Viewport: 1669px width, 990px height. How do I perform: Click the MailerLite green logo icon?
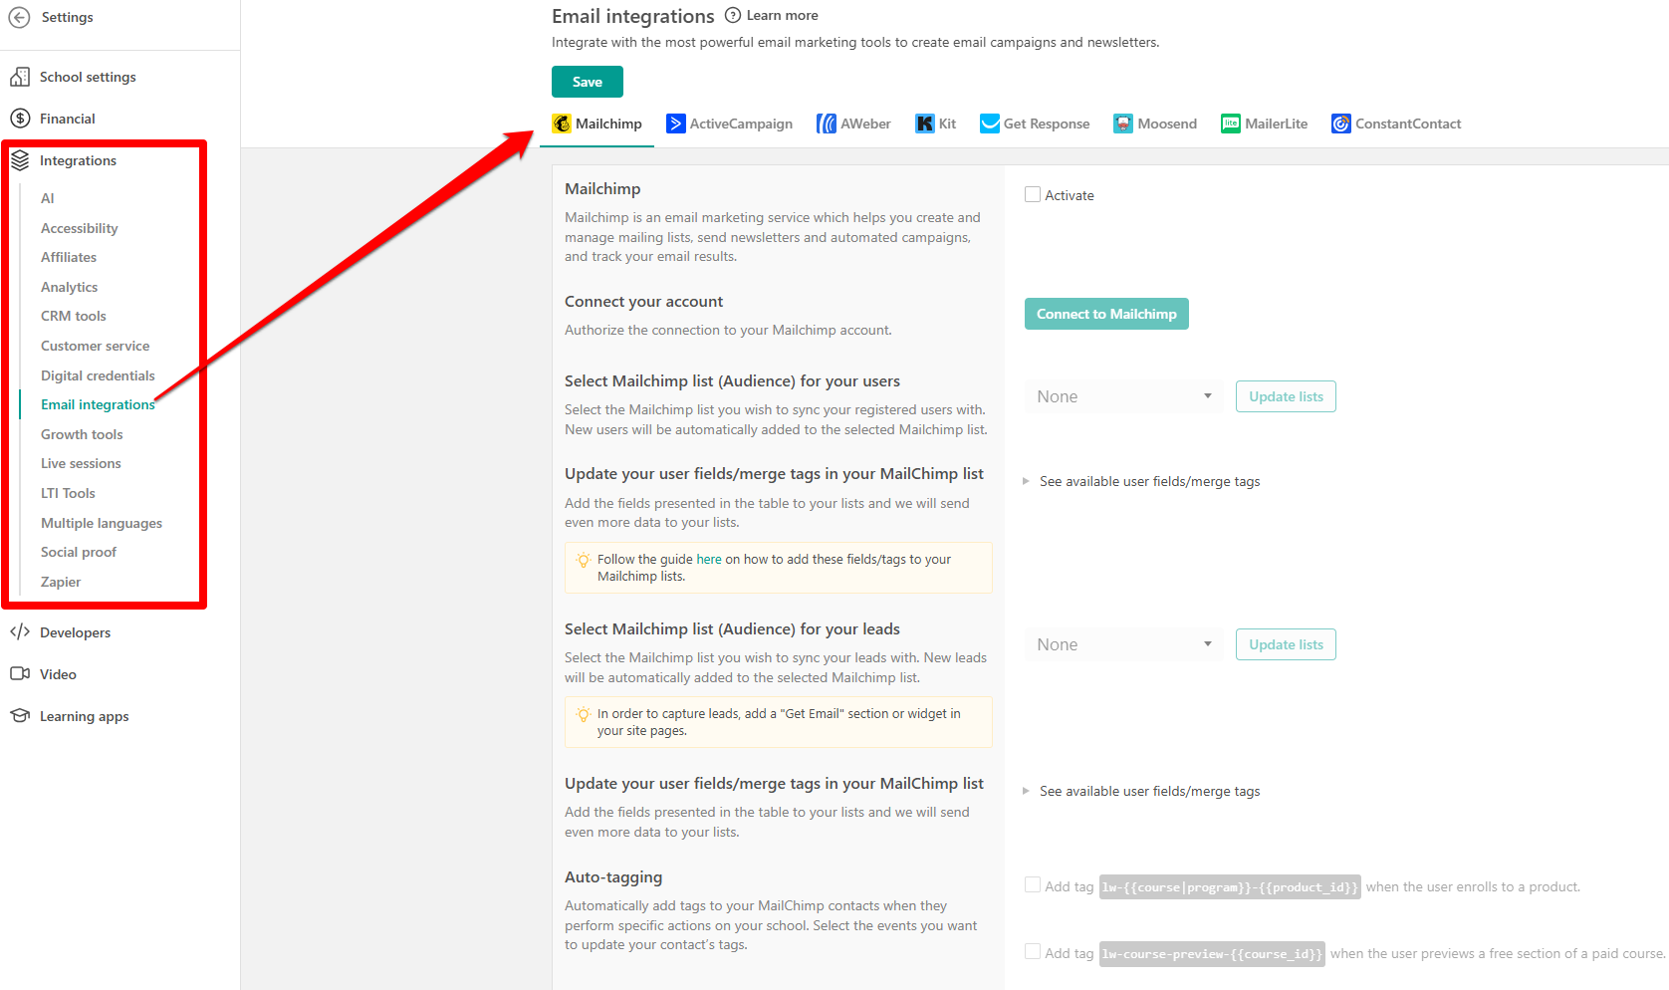point(1231,124)
